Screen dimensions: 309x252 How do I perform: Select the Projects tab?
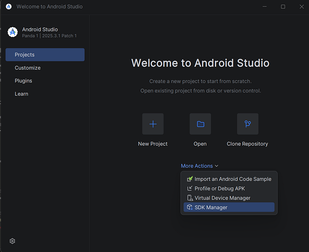[x=45, y=55]
